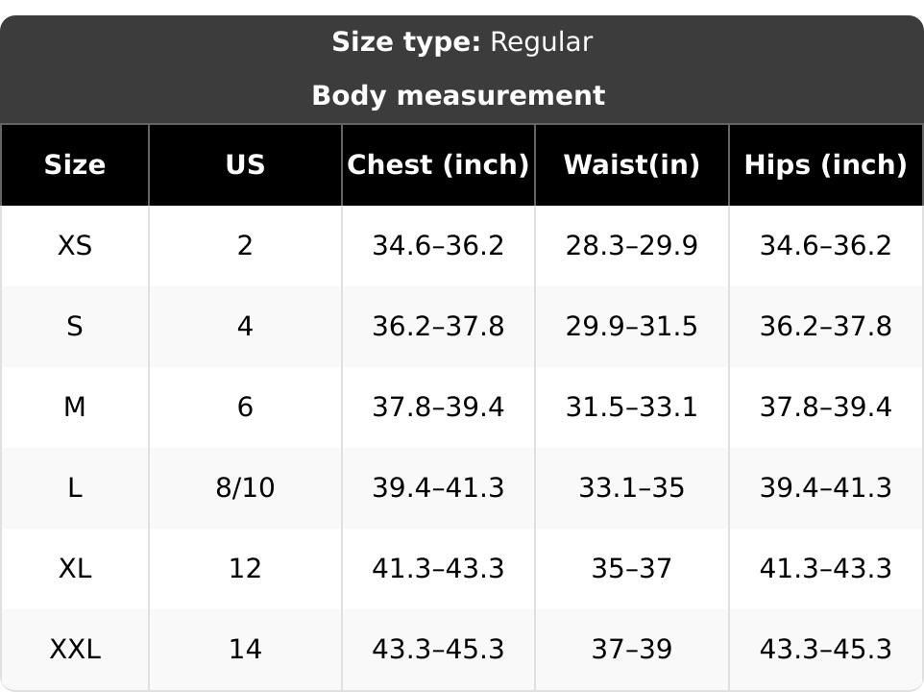Click the Body measurement heading
The height and width of the screenshot is (692, 924).
458,95
